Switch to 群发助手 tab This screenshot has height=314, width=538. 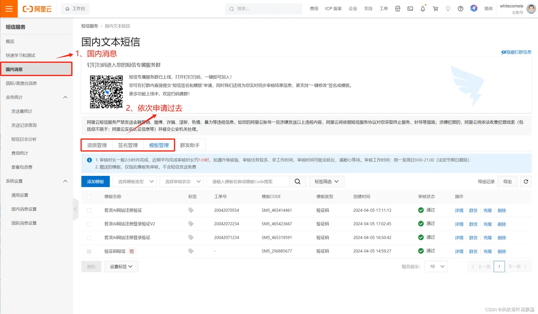tap(190, 145)
